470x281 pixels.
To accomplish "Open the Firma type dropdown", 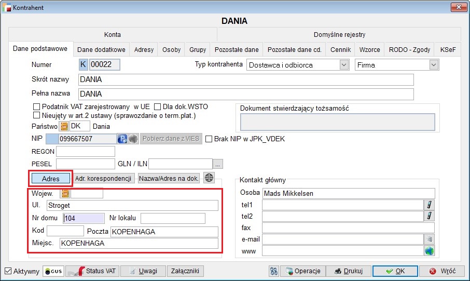I will point(434,65).
